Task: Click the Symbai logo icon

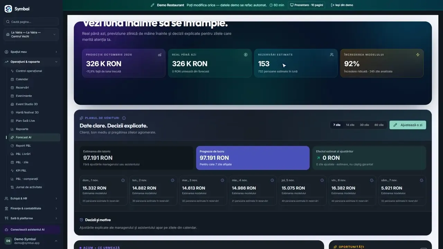Action: click(x=8, y=9)
